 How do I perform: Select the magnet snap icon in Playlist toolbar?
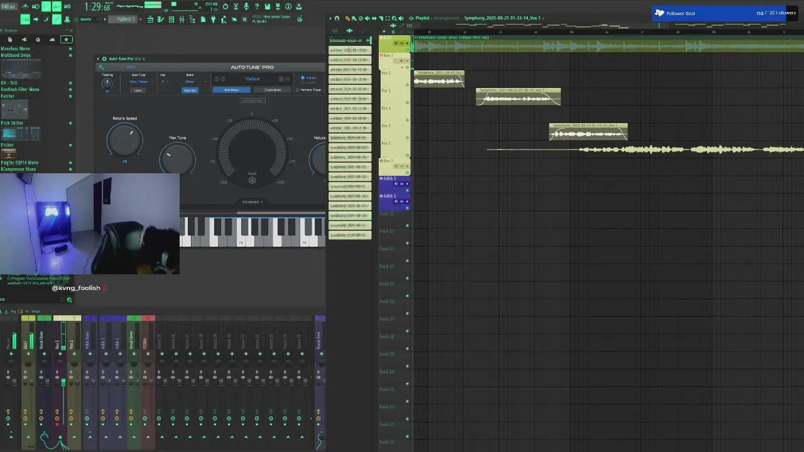tap(337, 18)
